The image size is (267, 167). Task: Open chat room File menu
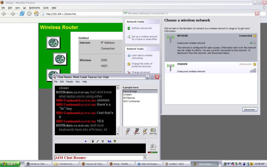56,82
